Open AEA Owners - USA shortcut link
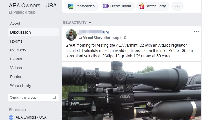 click(31, 117)
